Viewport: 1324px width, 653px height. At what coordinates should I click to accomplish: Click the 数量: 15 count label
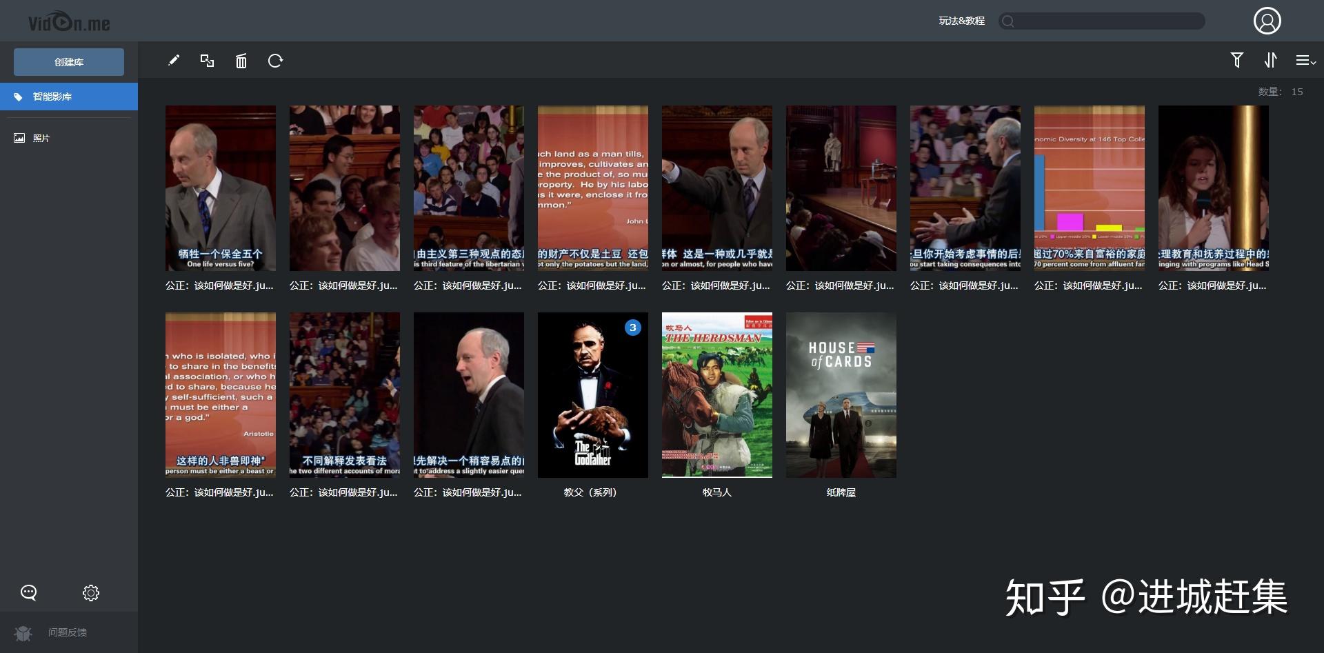[x=1281, y=92]
